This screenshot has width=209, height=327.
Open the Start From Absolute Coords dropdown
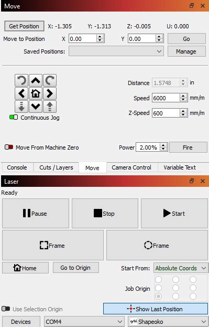[x=181, y=268]
